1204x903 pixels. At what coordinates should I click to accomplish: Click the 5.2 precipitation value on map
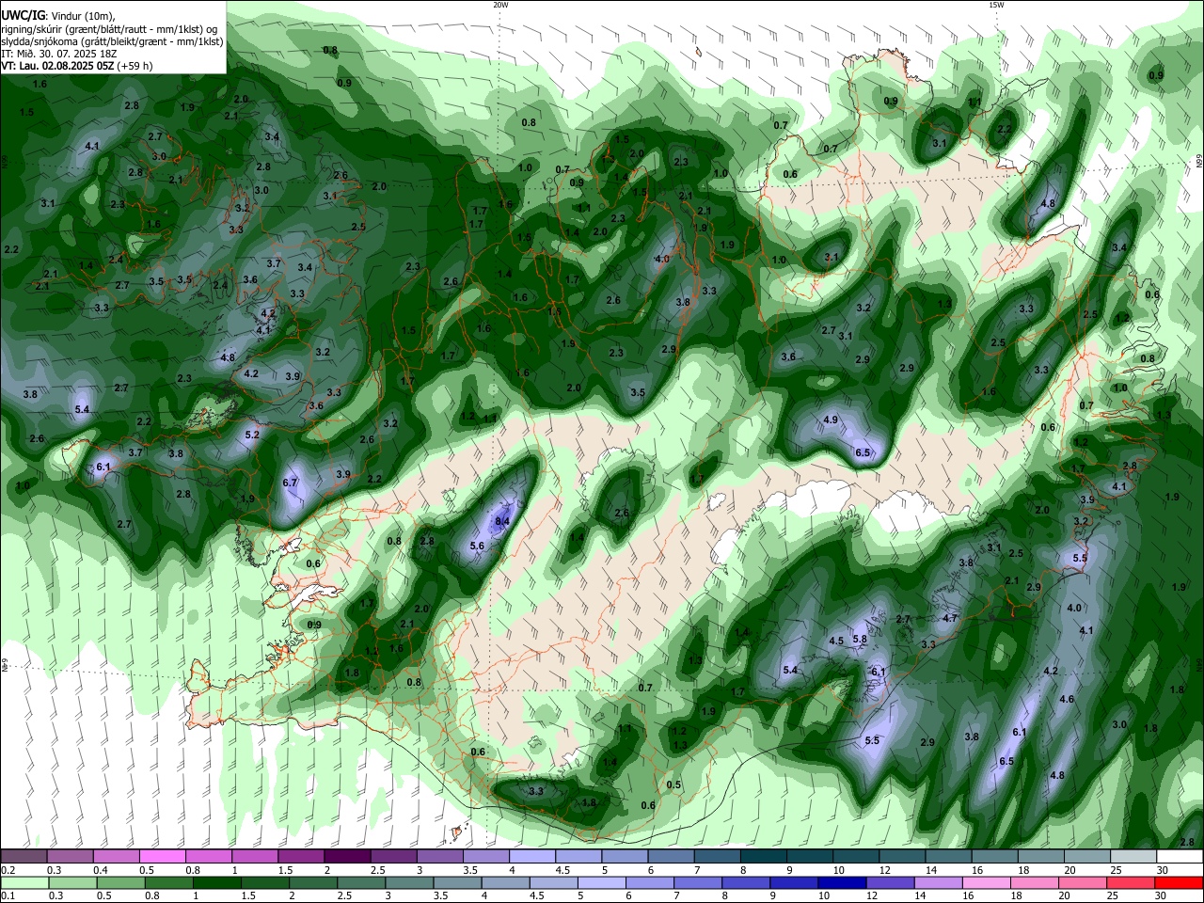tap(252, 435)
